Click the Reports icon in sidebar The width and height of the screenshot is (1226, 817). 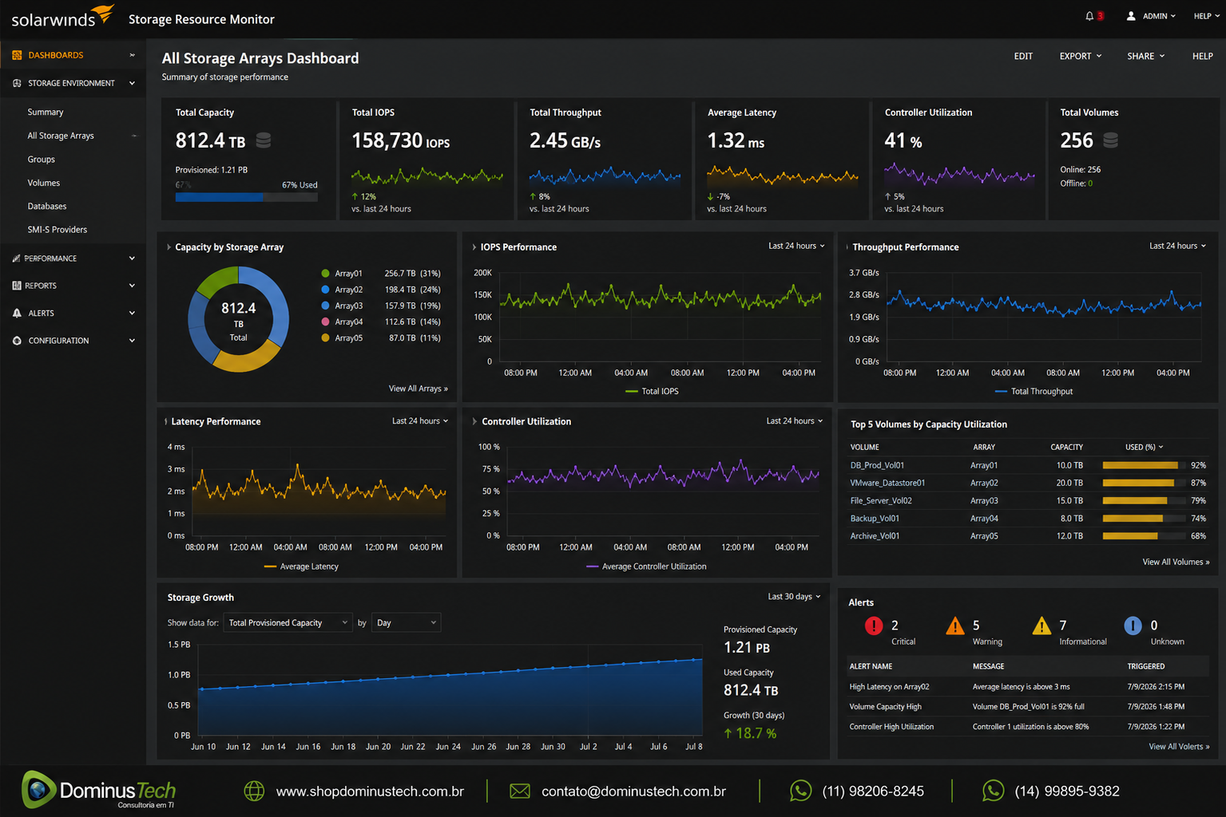(x=17, y=286)
